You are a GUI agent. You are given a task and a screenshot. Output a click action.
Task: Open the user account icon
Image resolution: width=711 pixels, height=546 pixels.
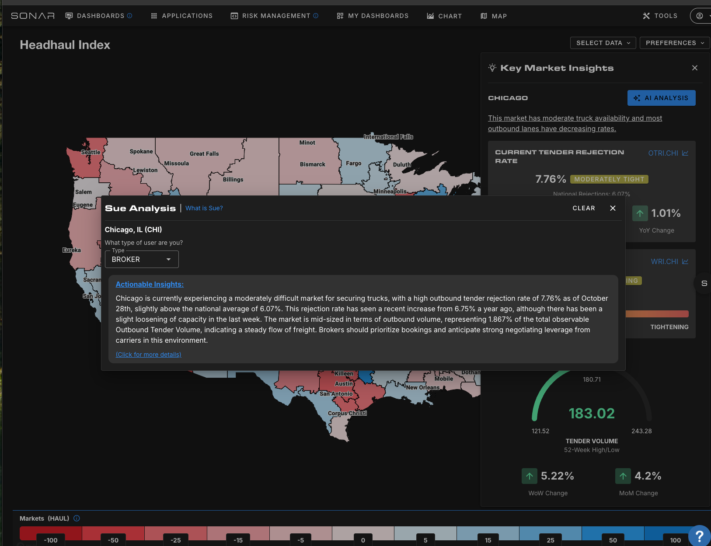[700, 16]
